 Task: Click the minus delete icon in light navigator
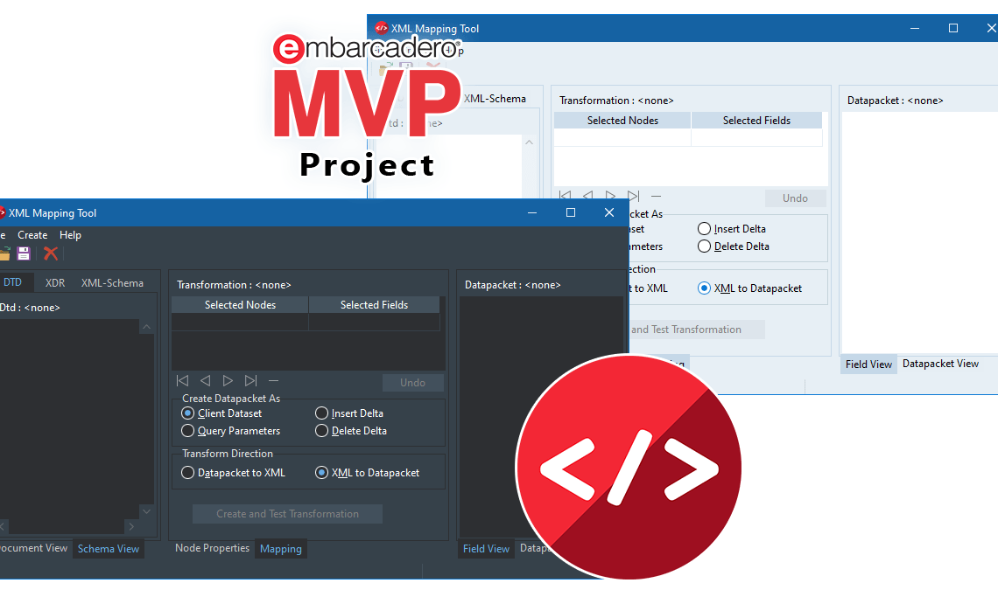[x=657, y=196]
